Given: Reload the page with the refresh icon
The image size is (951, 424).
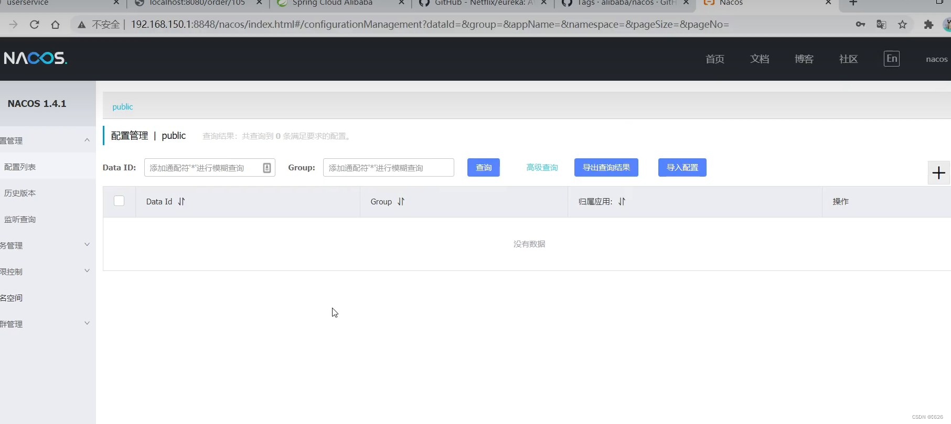Looking at the screenshot, I should pos(35,25).
